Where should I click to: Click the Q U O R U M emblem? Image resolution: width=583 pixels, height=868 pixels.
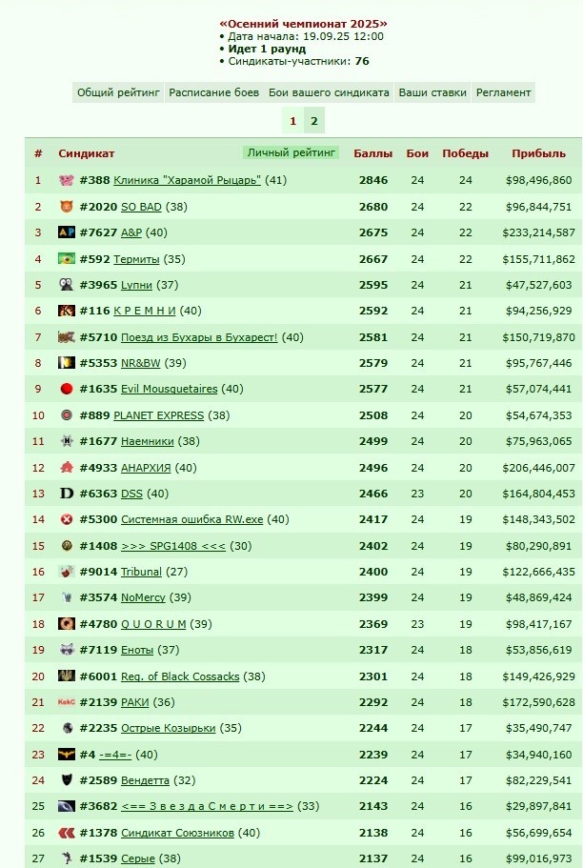point(67,624)
